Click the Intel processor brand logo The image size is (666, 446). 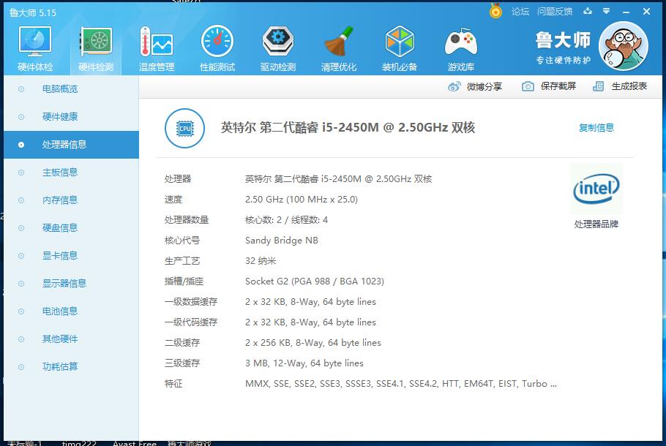point(596,188)
